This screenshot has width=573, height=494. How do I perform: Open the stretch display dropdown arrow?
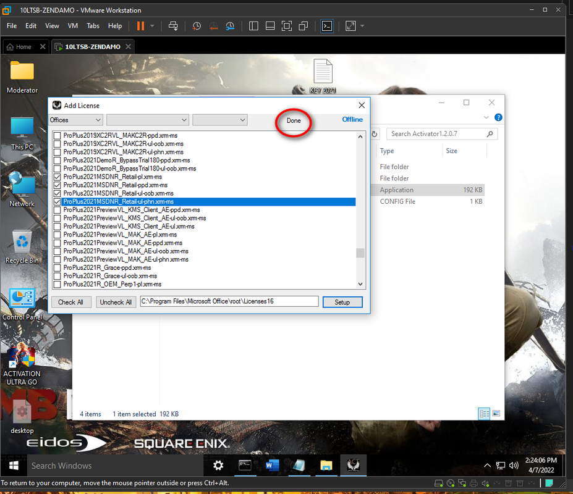362,26
